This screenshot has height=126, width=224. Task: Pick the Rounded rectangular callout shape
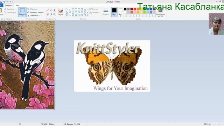pyautogui.click(x=79, y=15)
